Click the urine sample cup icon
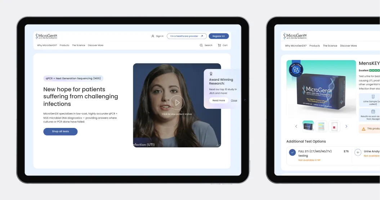This screenshot has height=200, width=380. point(373,97)
